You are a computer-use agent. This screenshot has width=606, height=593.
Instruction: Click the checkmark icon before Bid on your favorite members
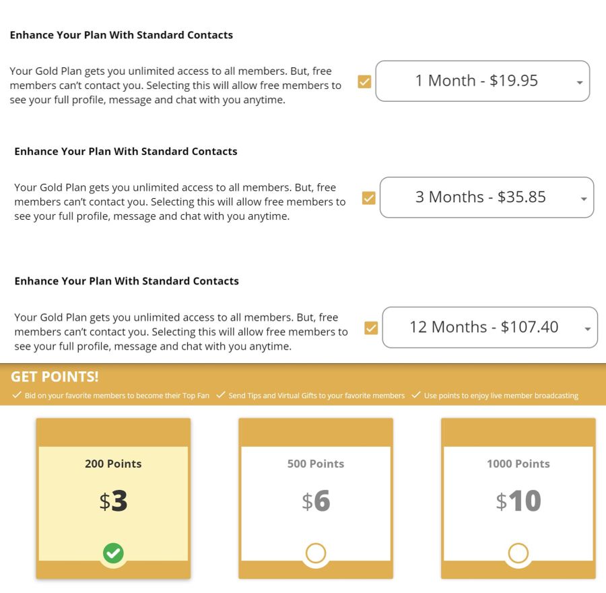(17, 395)
